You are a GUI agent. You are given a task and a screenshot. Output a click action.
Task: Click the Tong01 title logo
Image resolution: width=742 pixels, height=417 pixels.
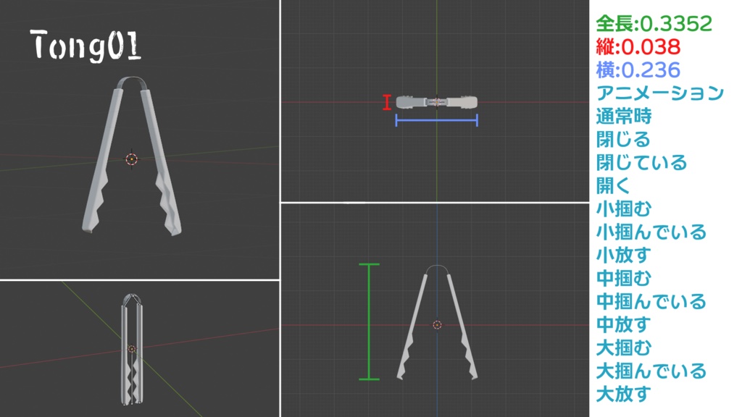coord(87,45)
